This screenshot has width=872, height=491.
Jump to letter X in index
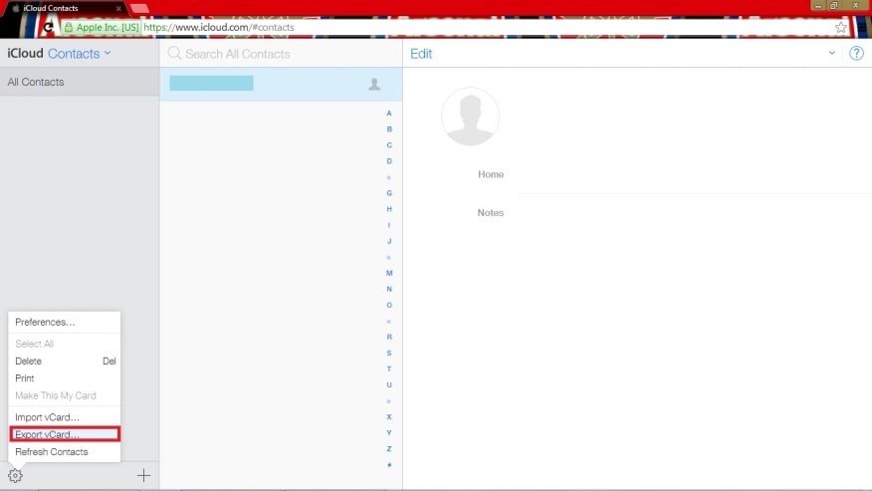click(x=389, y=417)
